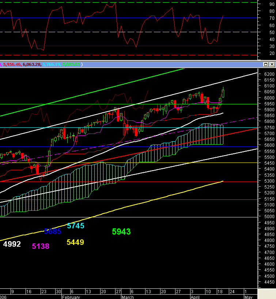Image resolution: width=276 pixels, height=299 pixels.
Task: Click the 4450 price axis label
Action: tap(269, 282)
